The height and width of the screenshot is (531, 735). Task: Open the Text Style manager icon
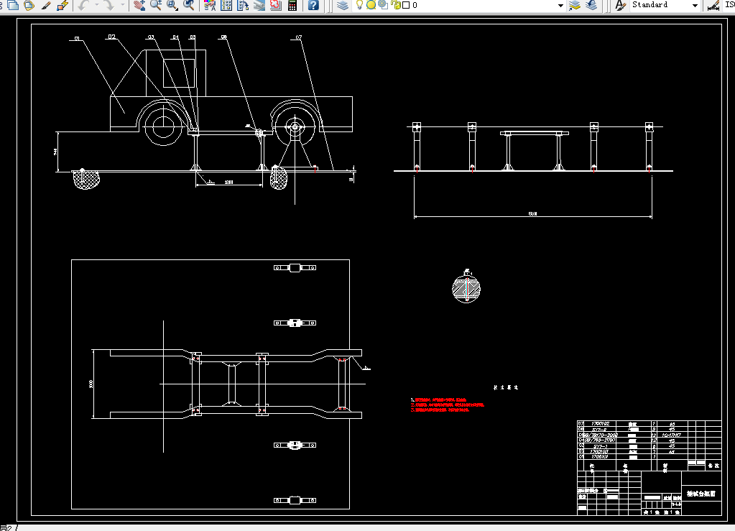coord(620,5)
